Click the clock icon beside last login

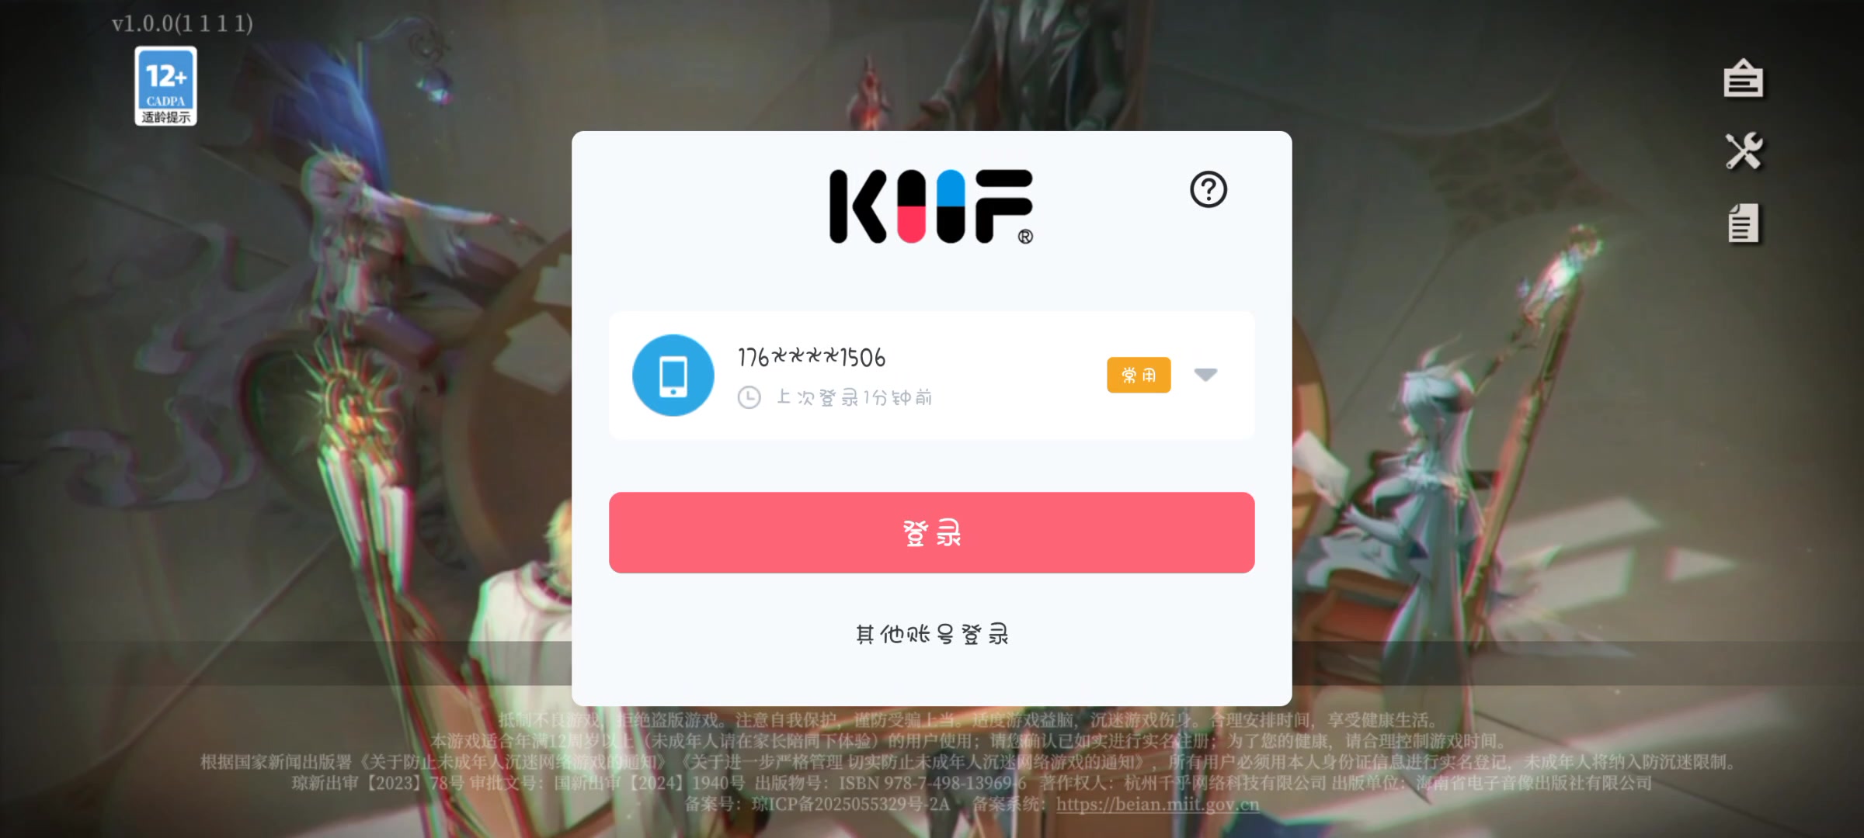[749, 398]
